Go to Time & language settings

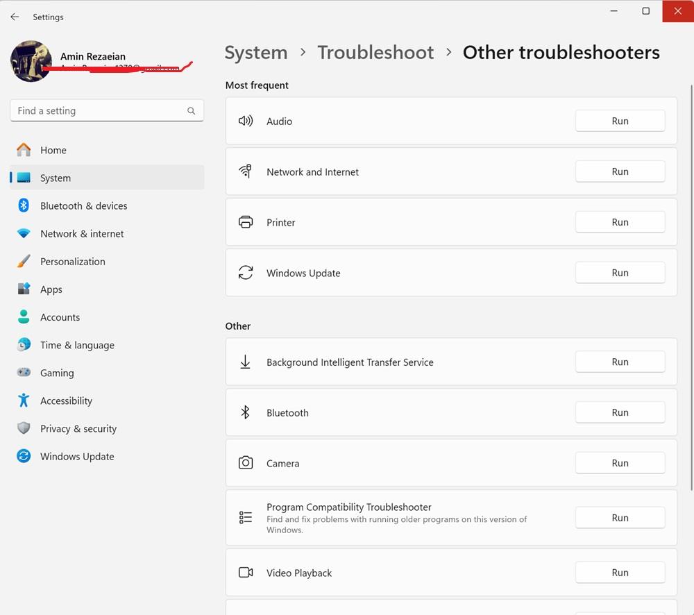pyautogui.click(x=77, y=345)
